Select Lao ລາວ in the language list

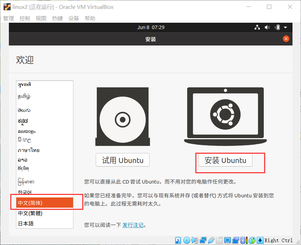tap(45, 160)
